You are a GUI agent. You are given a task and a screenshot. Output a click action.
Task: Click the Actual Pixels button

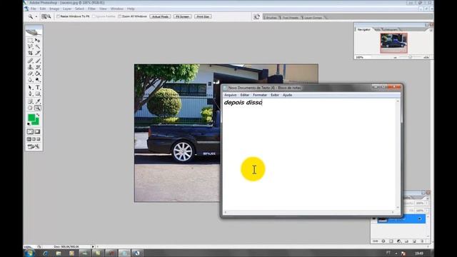click(160, 16)
